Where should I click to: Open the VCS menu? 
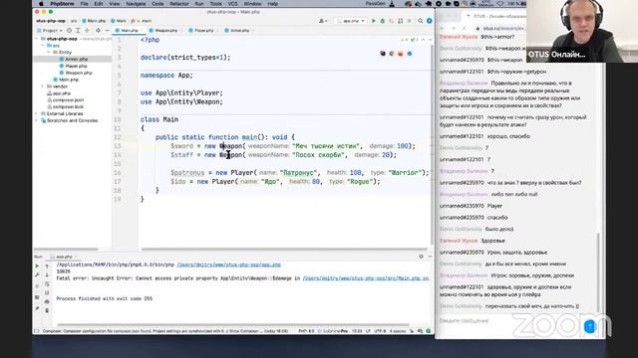[x=232, y=4]
